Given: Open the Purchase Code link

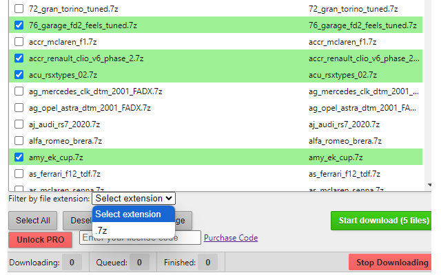Looking at the screenshot, I should coord(231,238).
